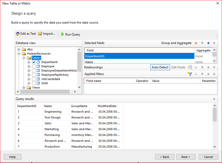222x163 pixels.
Task: Click the Auto Detect button
Action: click(160, 67)
